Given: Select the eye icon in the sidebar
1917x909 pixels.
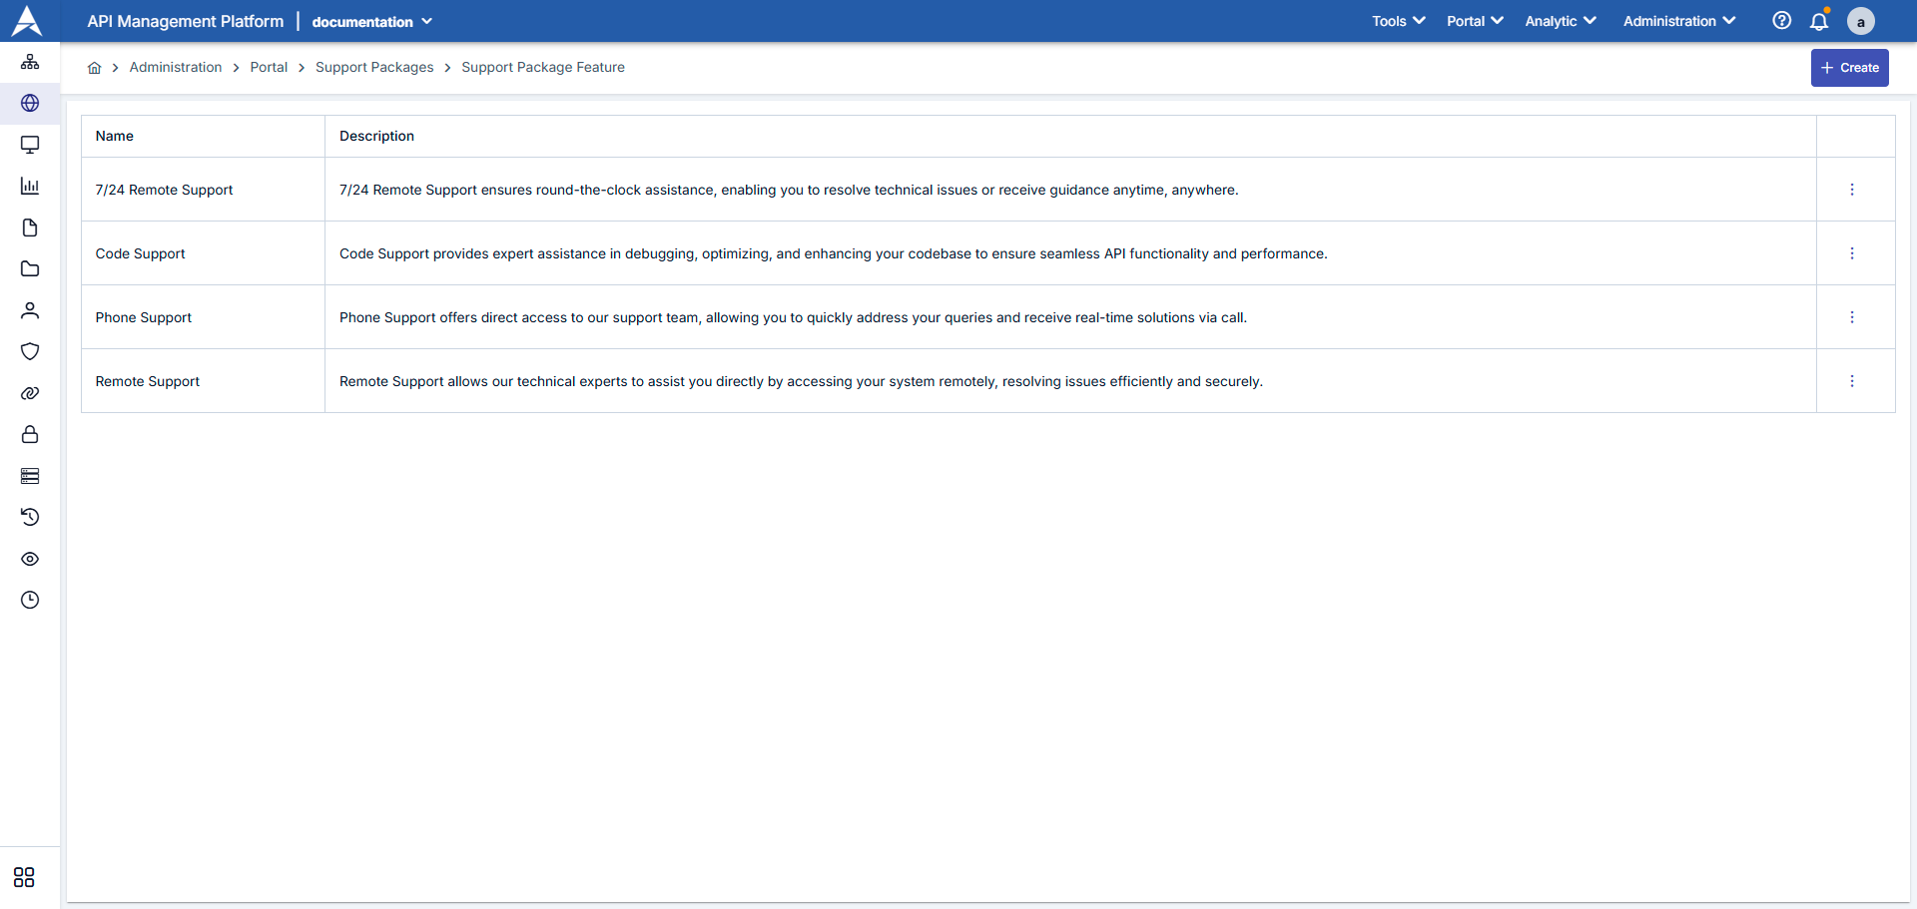Looking at the screenshot, I should click(x=30, y=559).
